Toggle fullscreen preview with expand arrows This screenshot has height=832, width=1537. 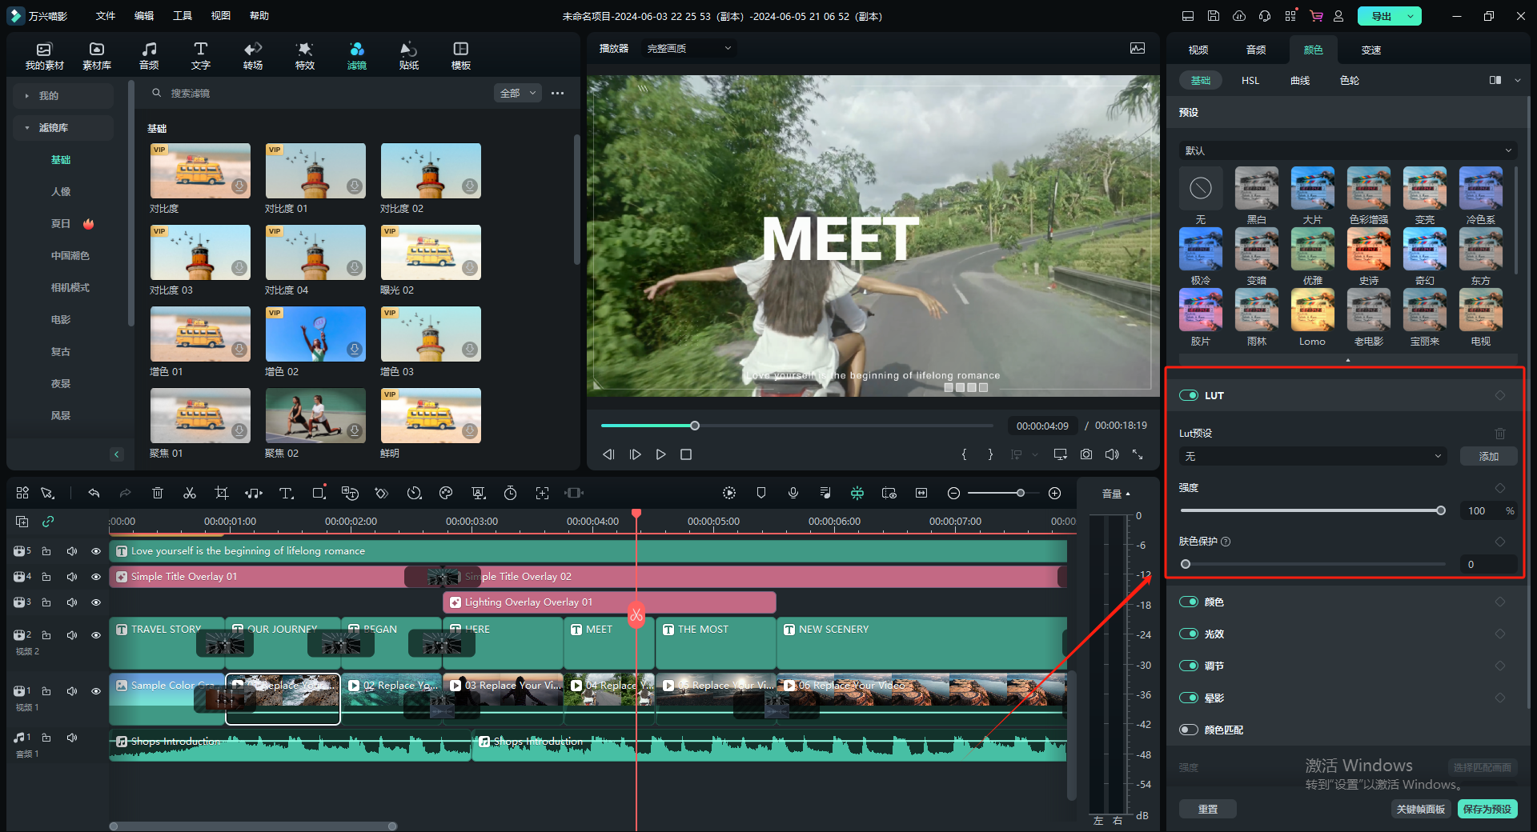(1138, 454)
